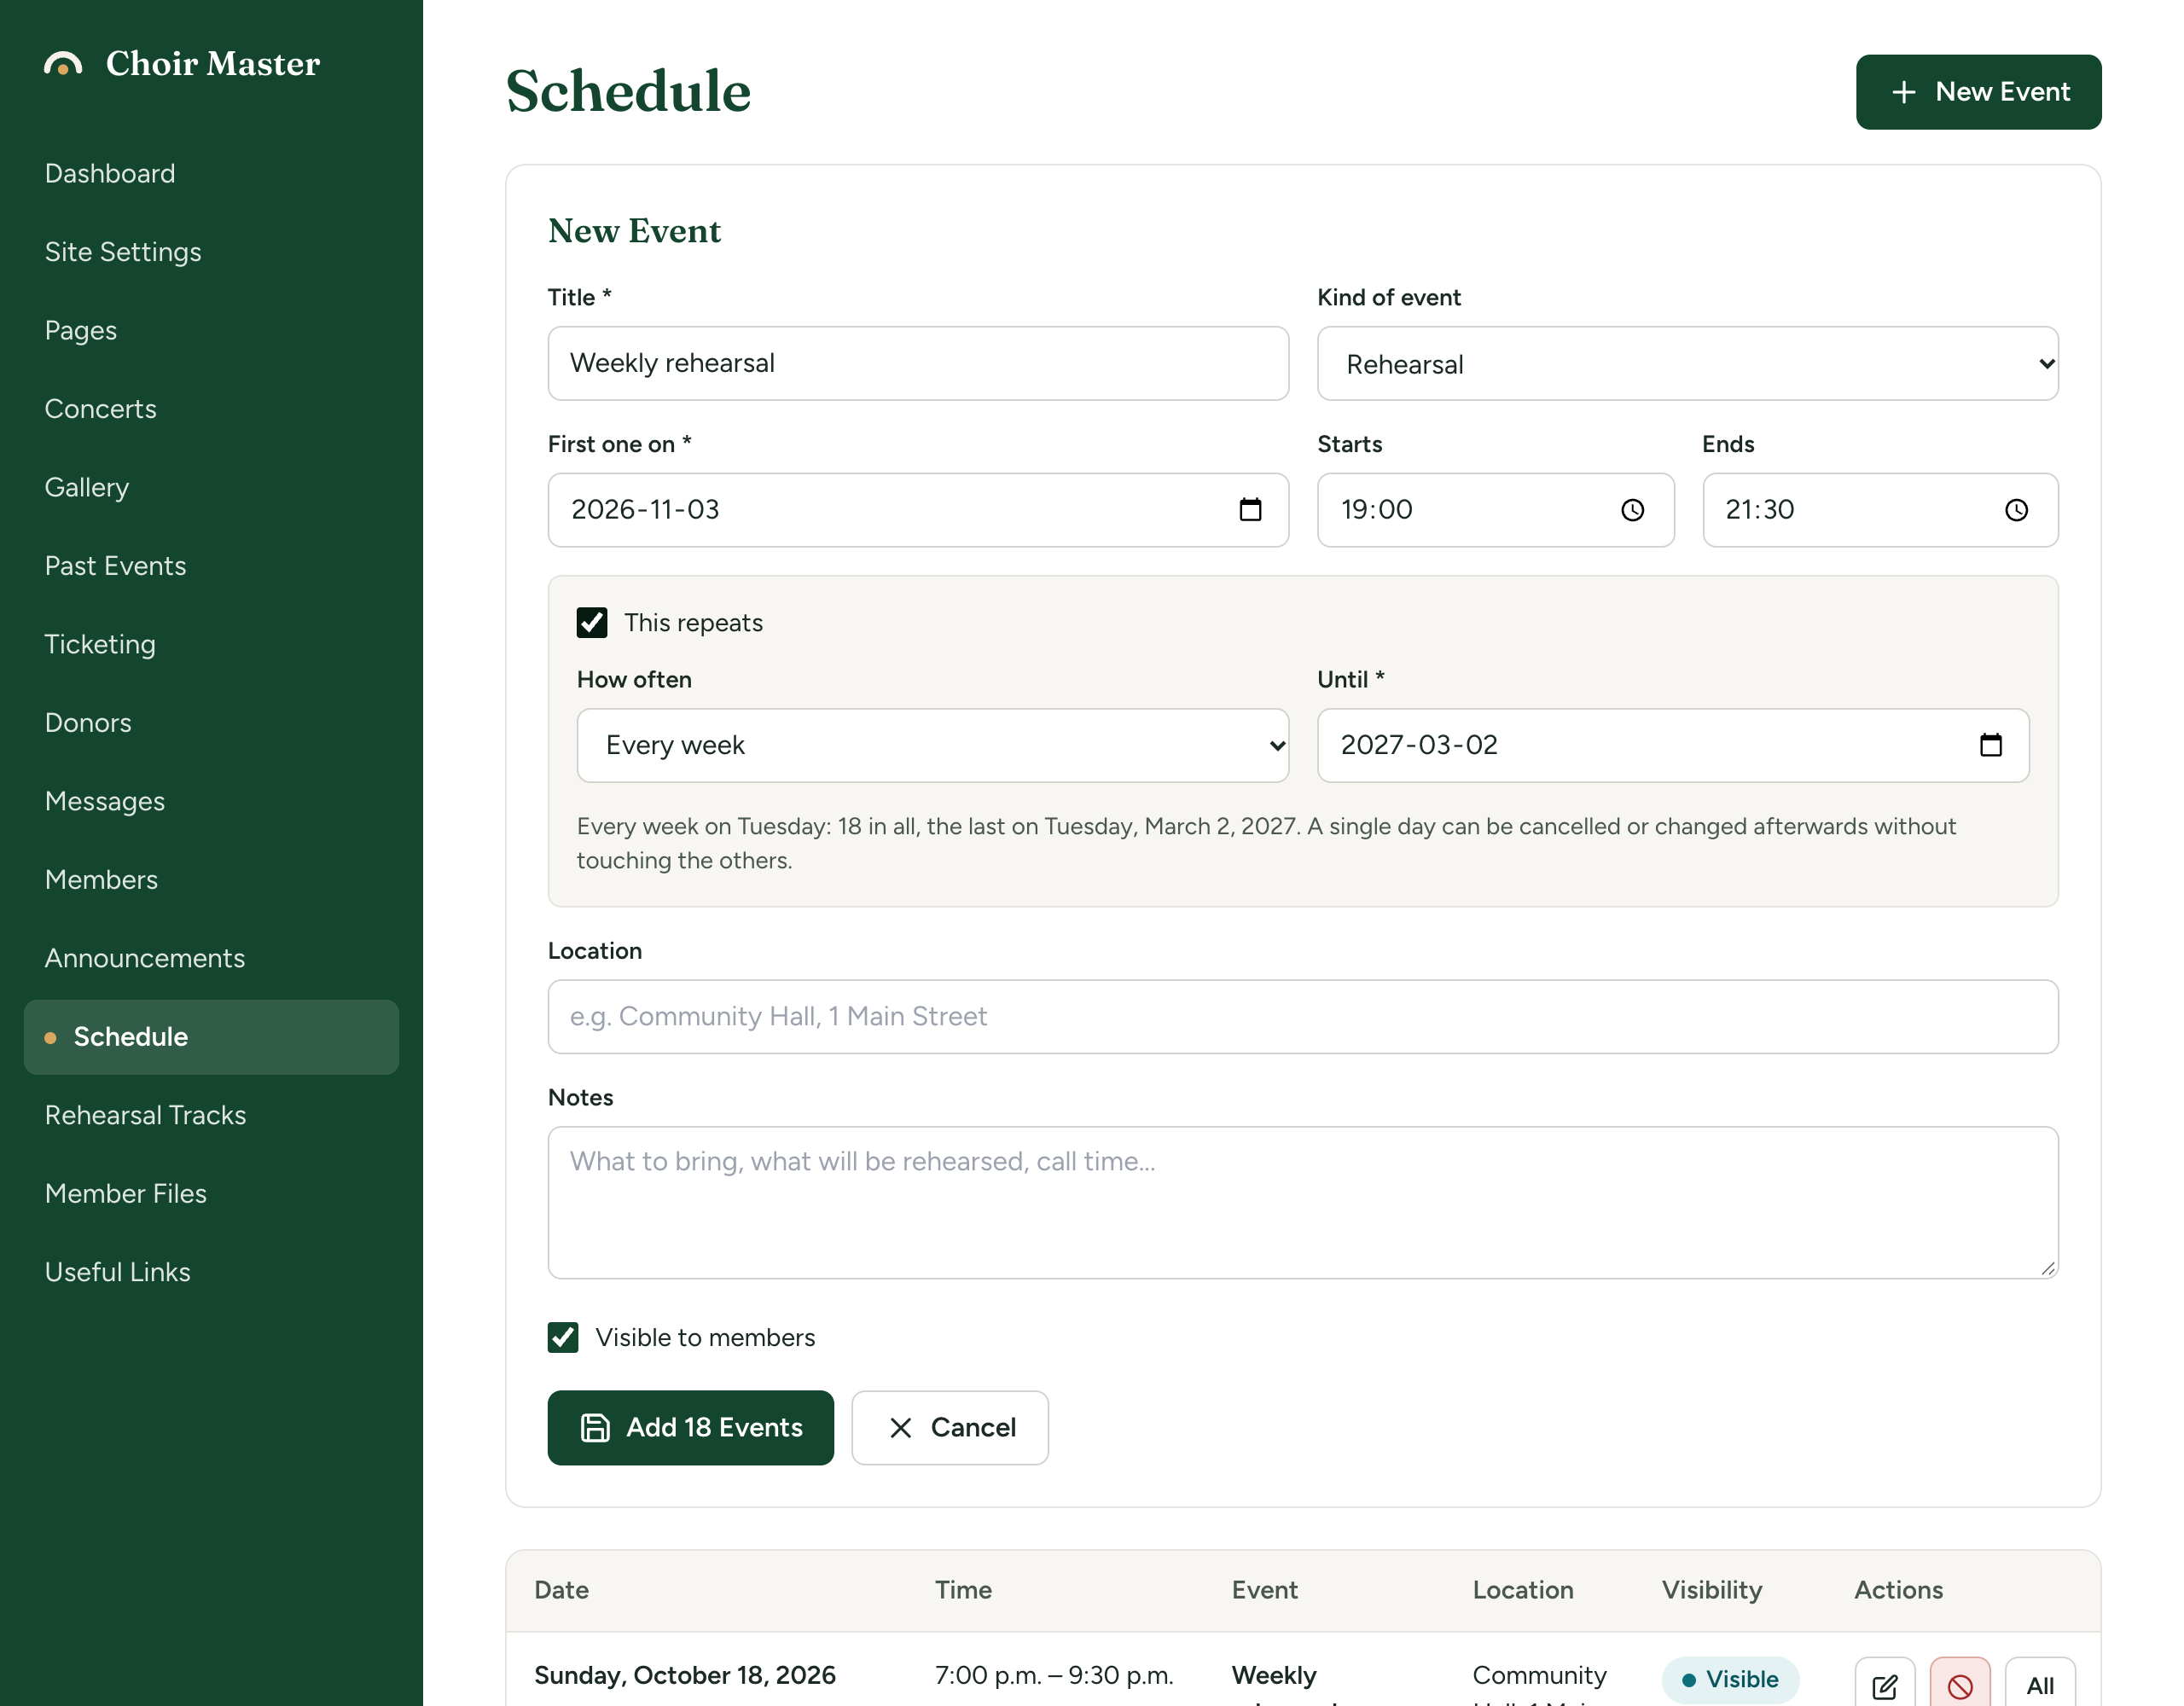Click the Visible status badge
The image size is (2184, 1706).
[x=1730, y=1680]
